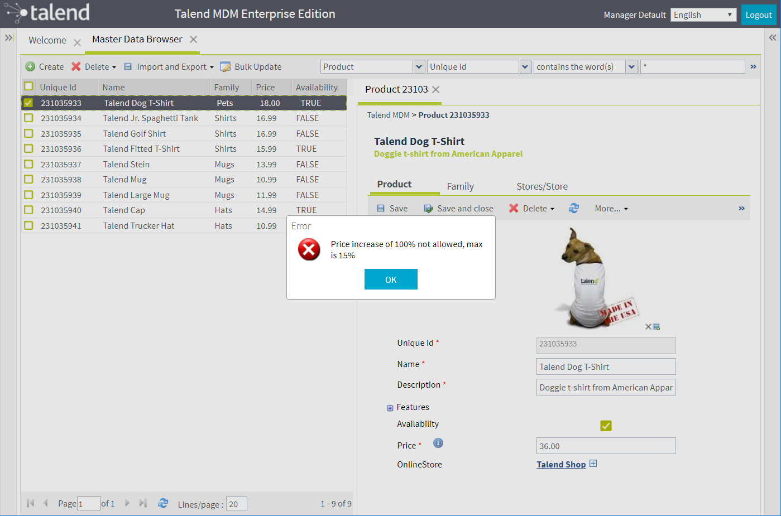Go to previous page of results
Viewport: 781px width, 516px height.
point(46,503)
